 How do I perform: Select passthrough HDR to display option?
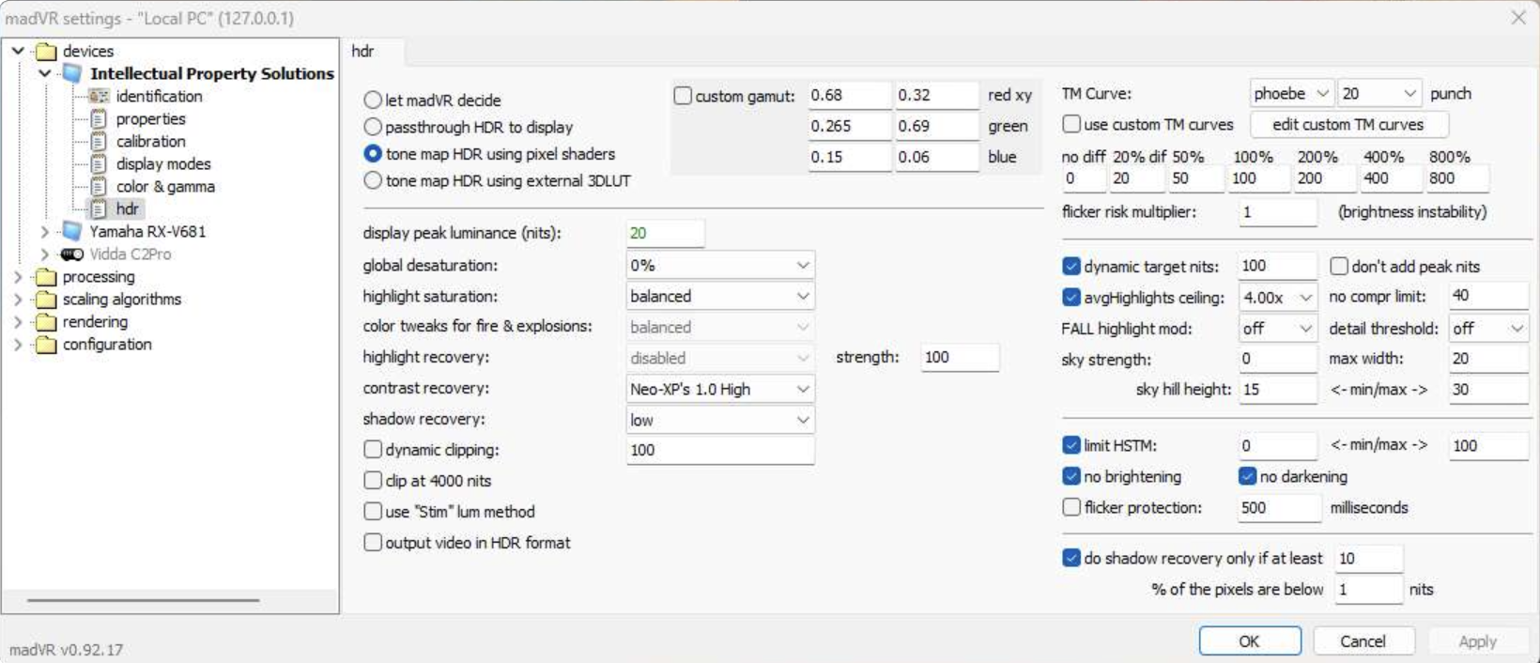[374, 127]
